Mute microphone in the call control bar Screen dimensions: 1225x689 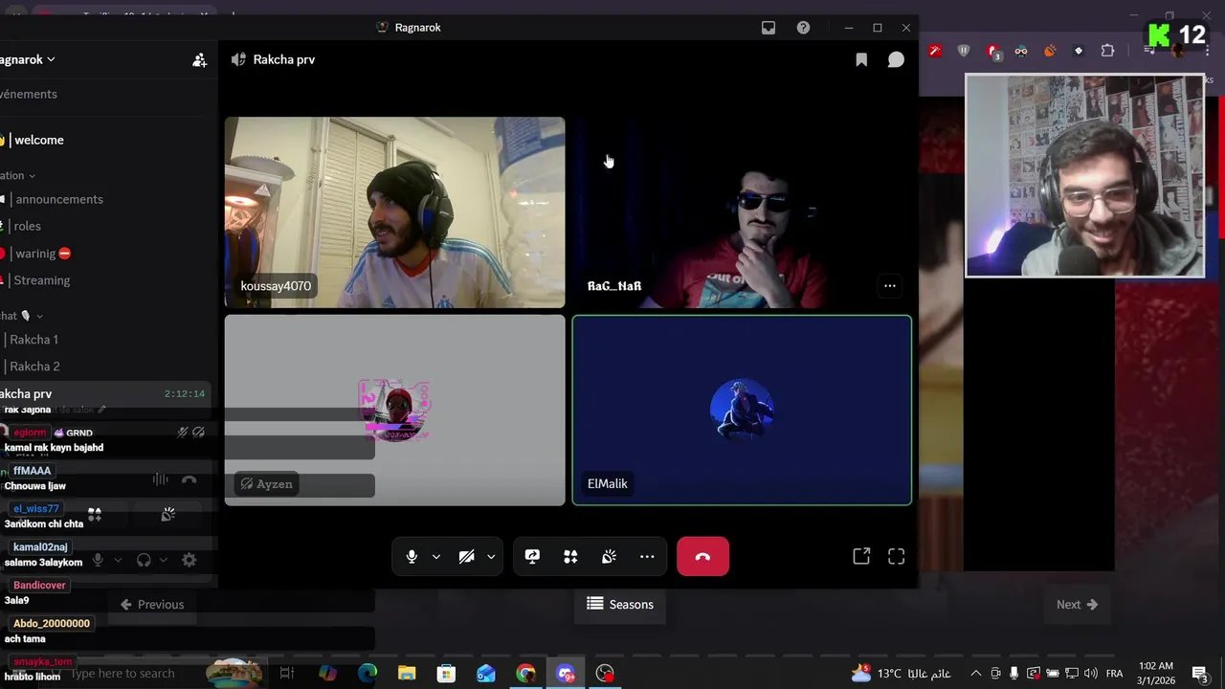tap(412, 557)
